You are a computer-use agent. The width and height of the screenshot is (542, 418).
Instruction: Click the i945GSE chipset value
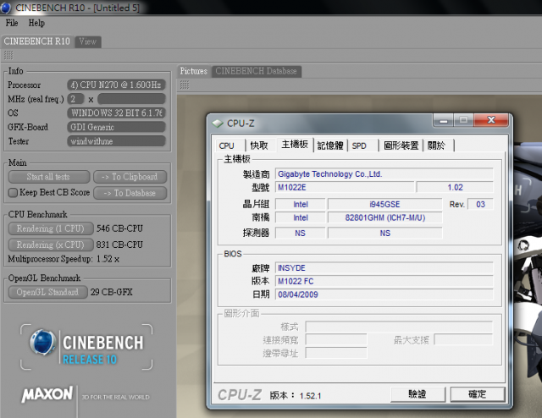pyautogui.click(x=384, y=205)
